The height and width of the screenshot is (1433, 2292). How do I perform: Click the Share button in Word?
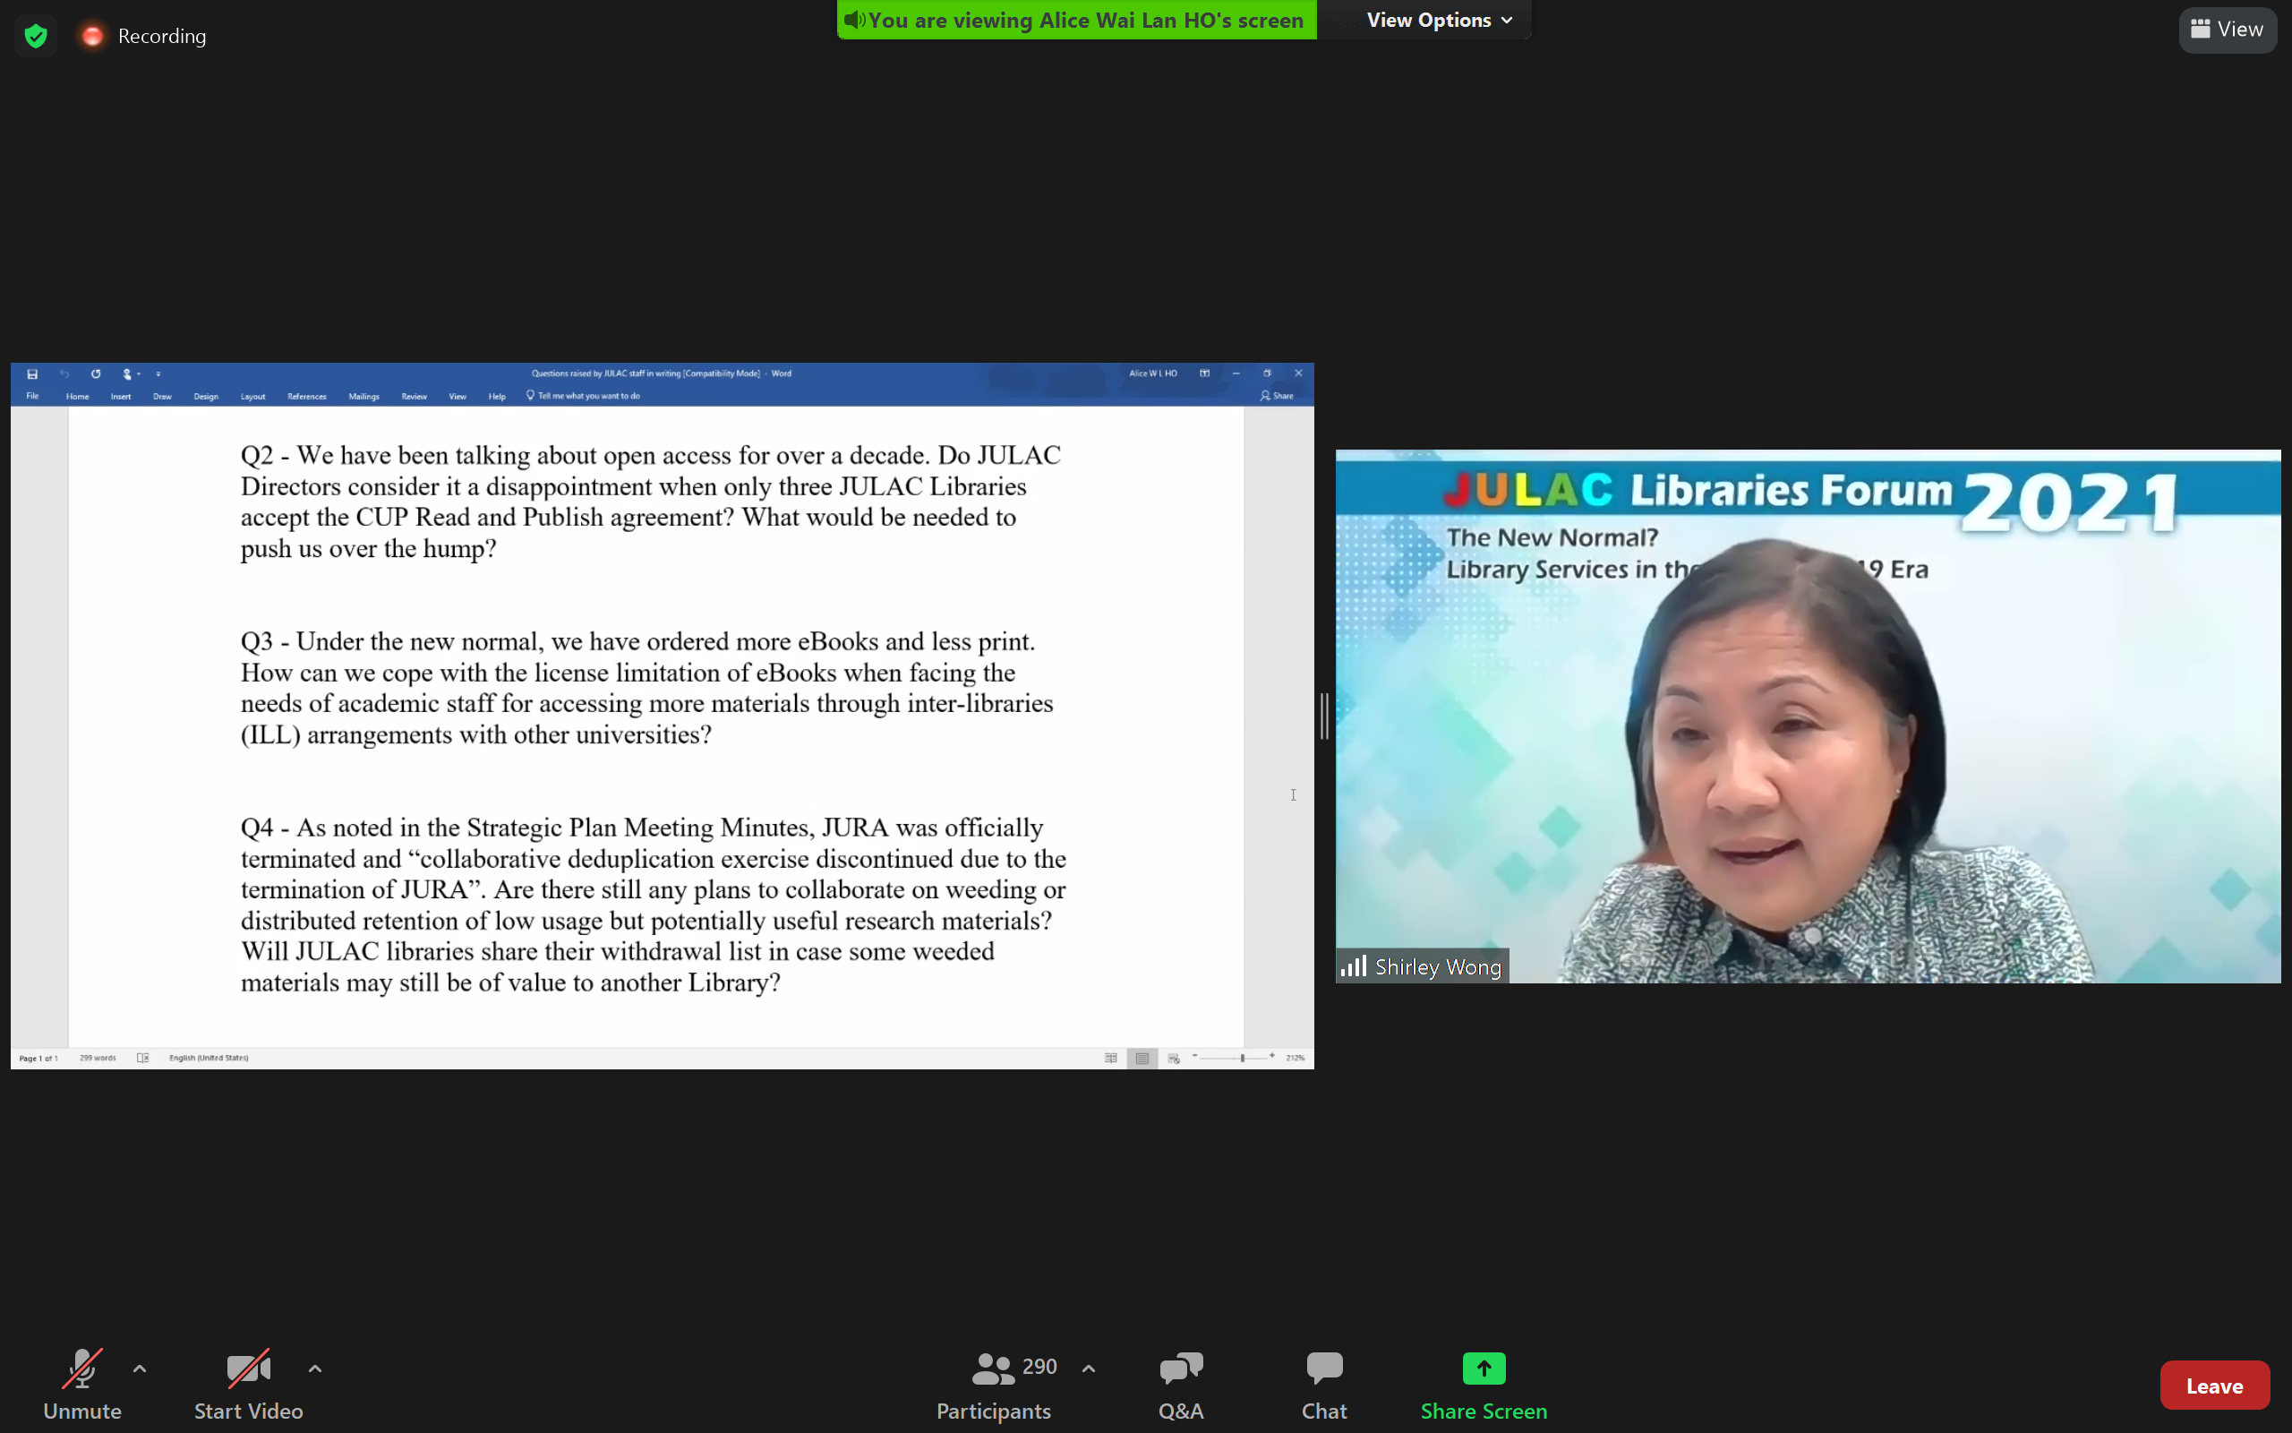pyautogui.click(x=1277, y=396)
